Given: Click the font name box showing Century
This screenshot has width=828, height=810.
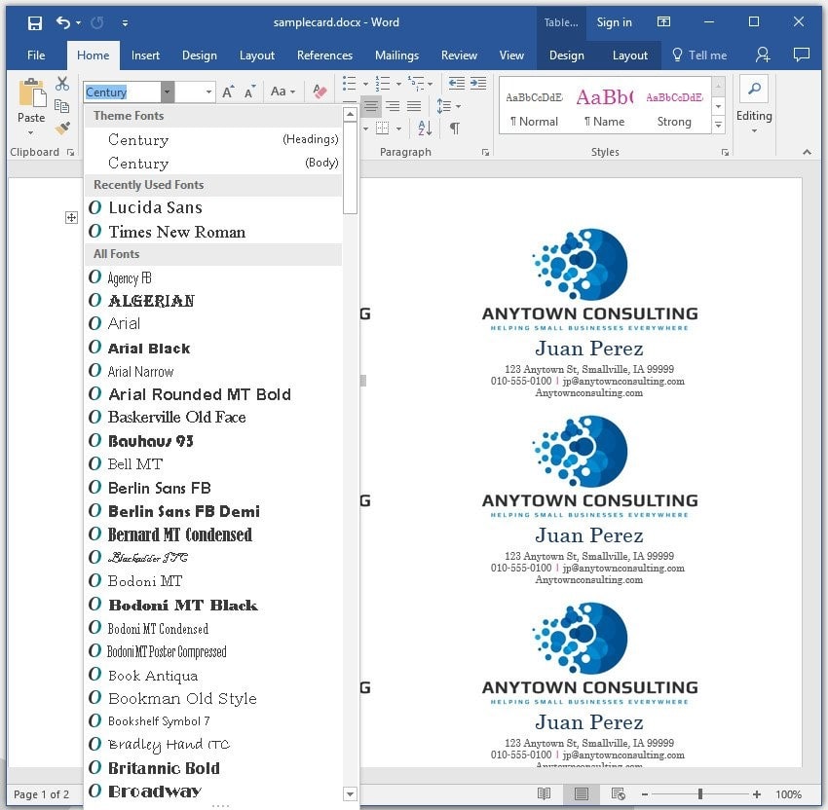Looking at the screenshot, I should 122,92.
